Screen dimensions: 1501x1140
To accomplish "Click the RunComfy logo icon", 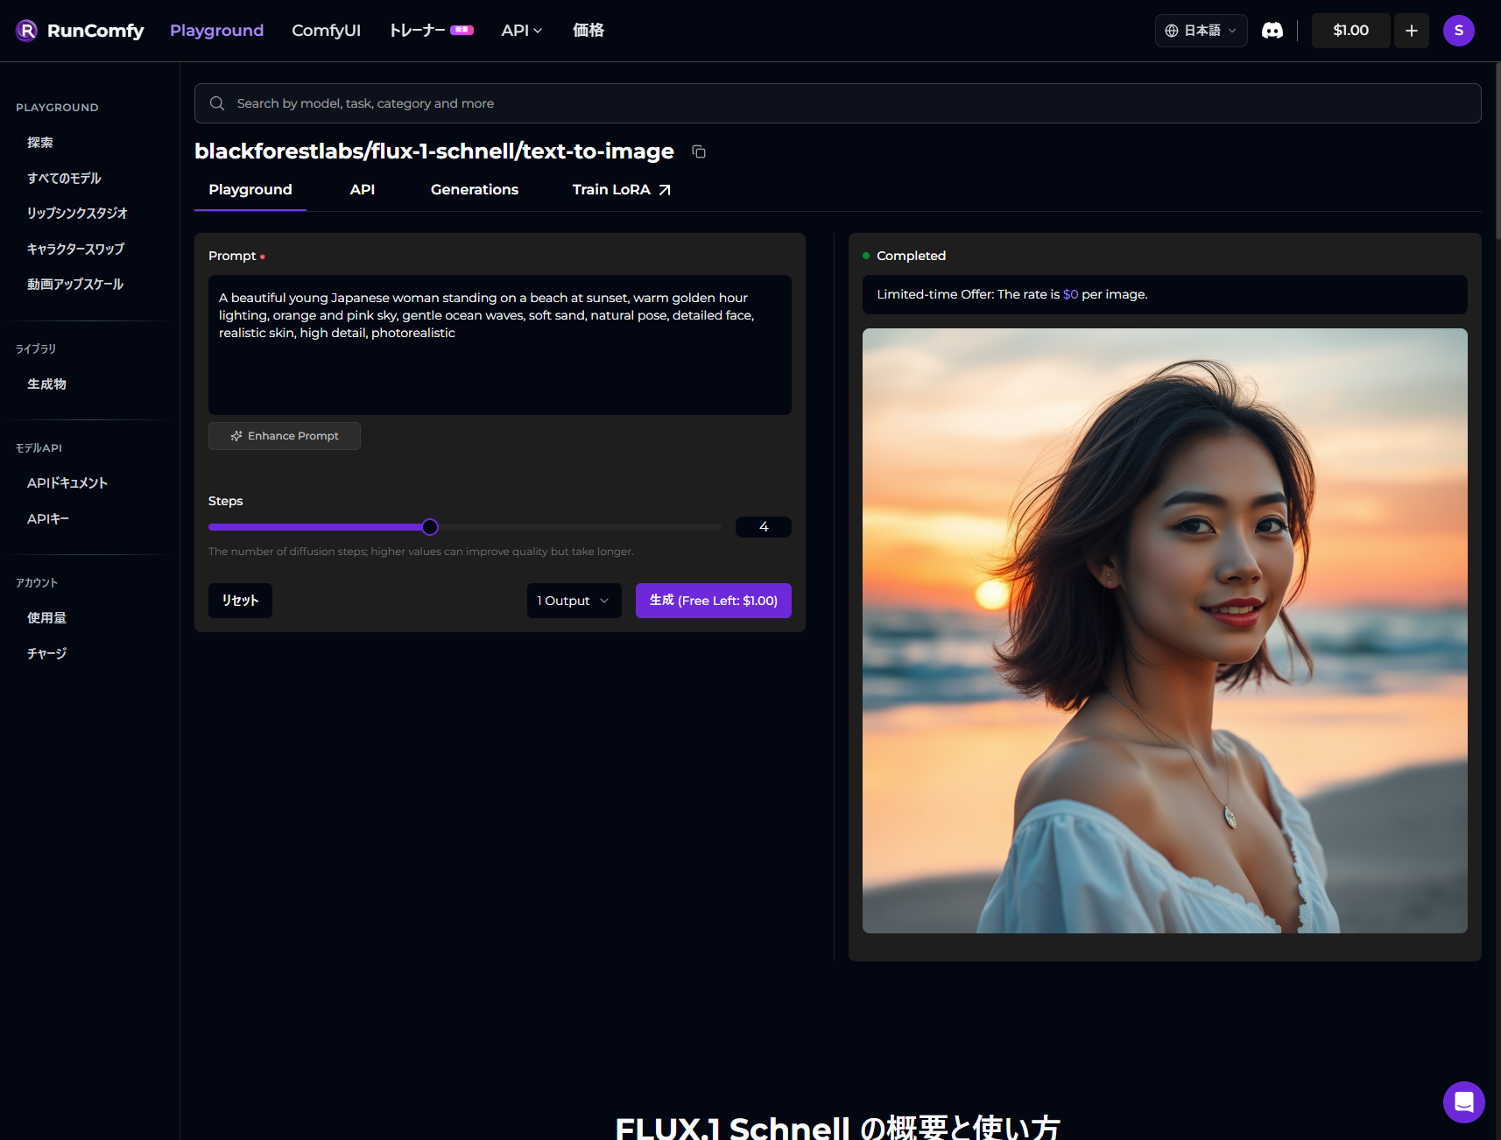I will [27, 31].
